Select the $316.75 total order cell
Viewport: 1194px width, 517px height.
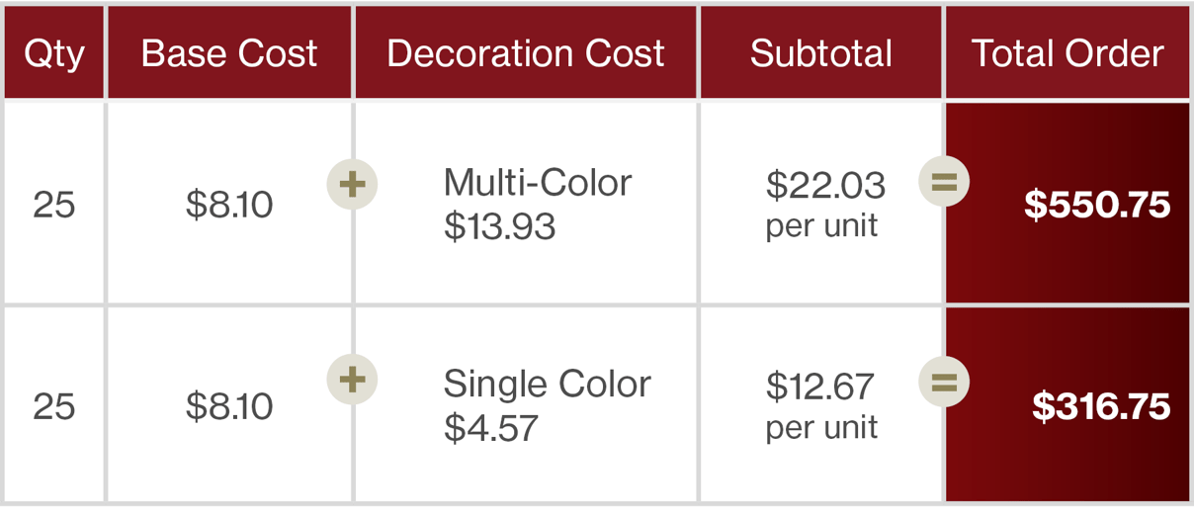coord(1067,405)
